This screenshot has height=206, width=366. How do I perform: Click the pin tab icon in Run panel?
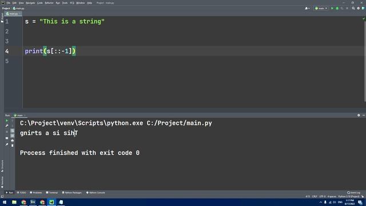pos(7,145)
